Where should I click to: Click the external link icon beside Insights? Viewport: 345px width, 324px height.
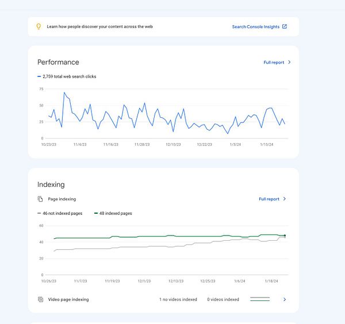[x=285, y=26]
